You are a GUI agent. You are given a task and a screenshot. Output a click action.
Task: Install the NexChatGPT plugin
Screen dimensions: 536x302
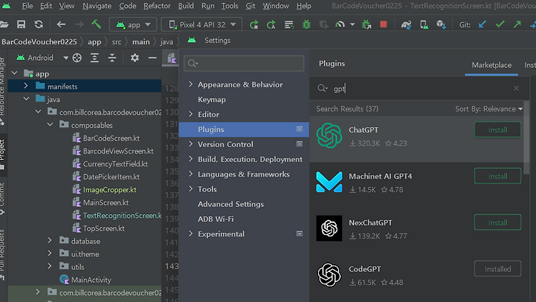(497, 223)
